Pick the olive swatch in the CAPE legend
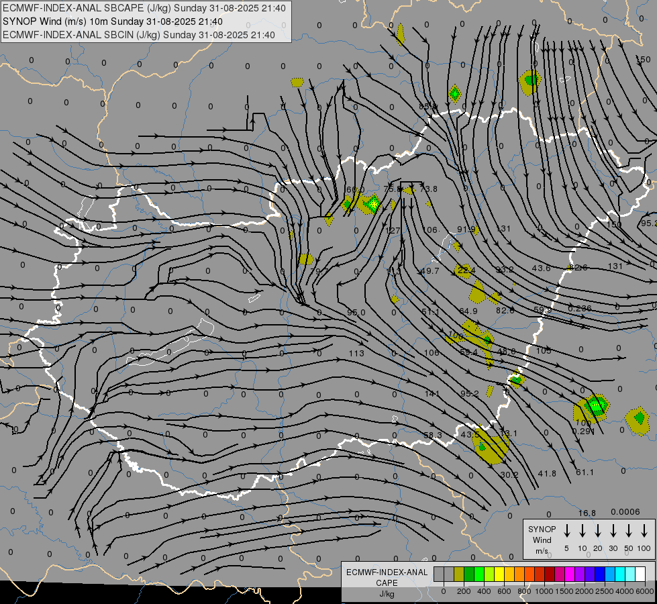657x604 pixels. [x=459, y=574]
